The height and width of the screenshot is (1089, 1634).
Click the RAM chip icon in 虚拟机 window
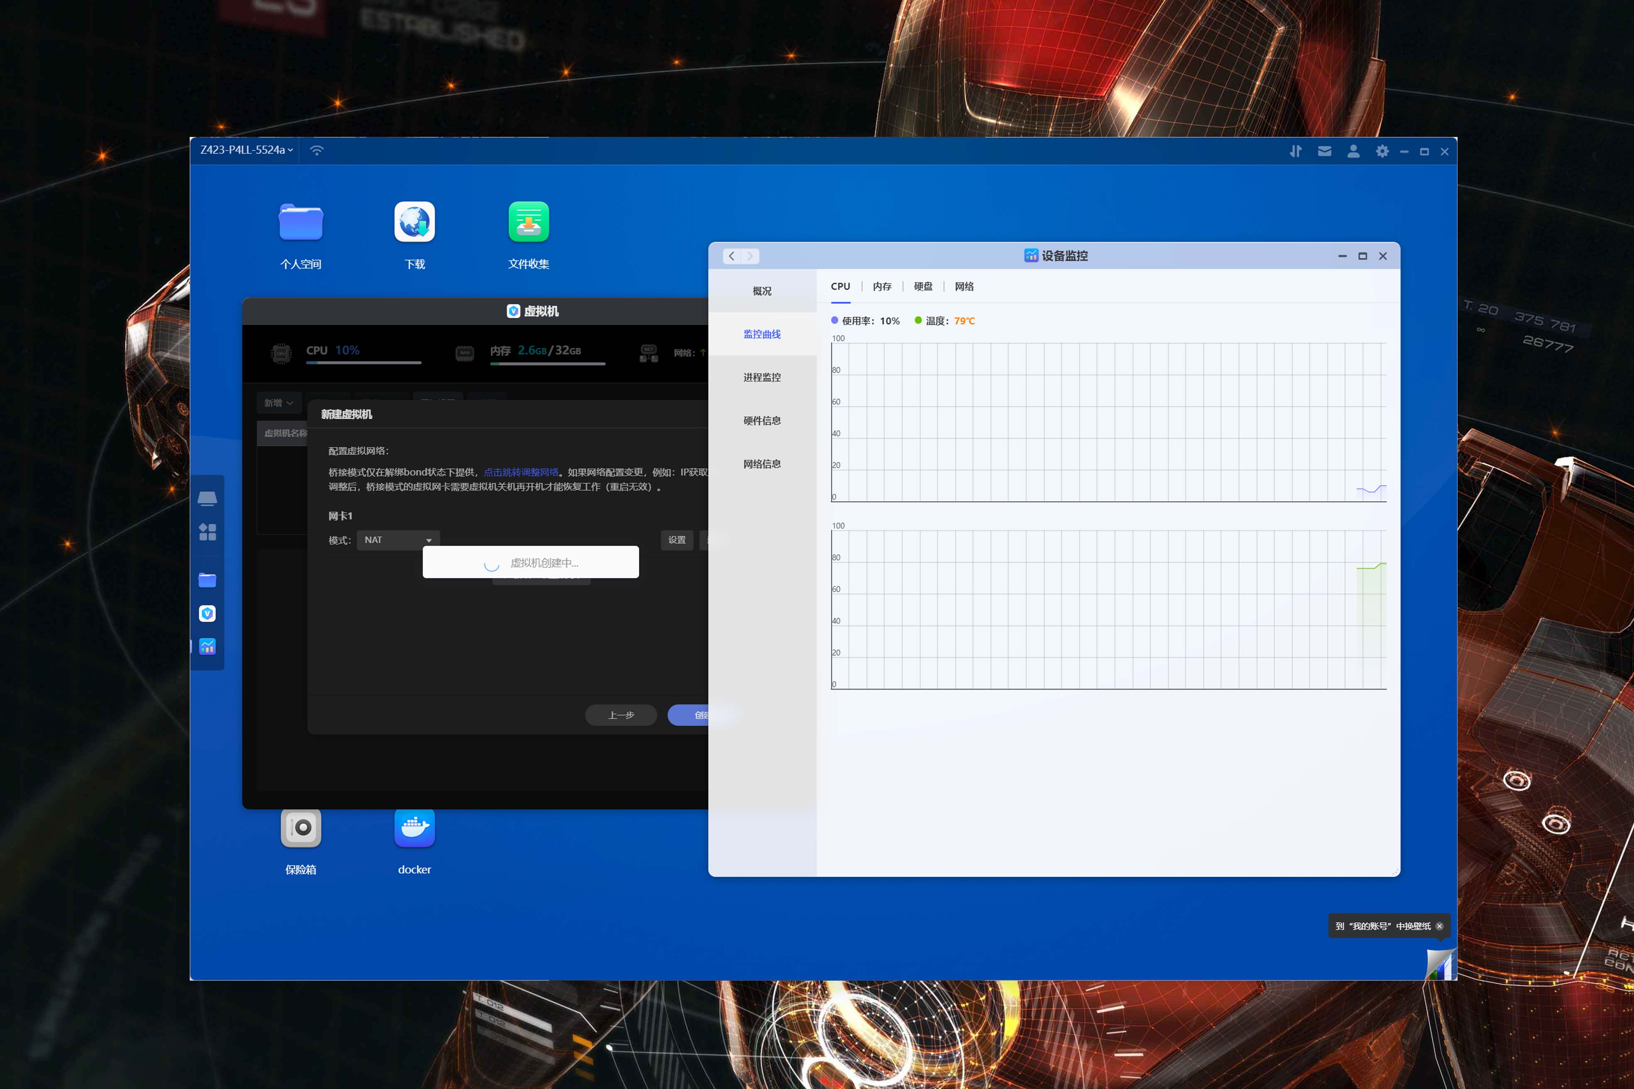pos(465,353)
